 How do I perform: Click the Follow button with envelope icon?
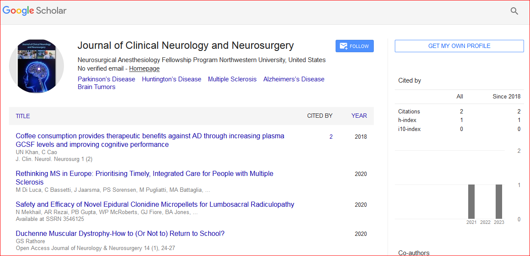(x=354, y=46)
